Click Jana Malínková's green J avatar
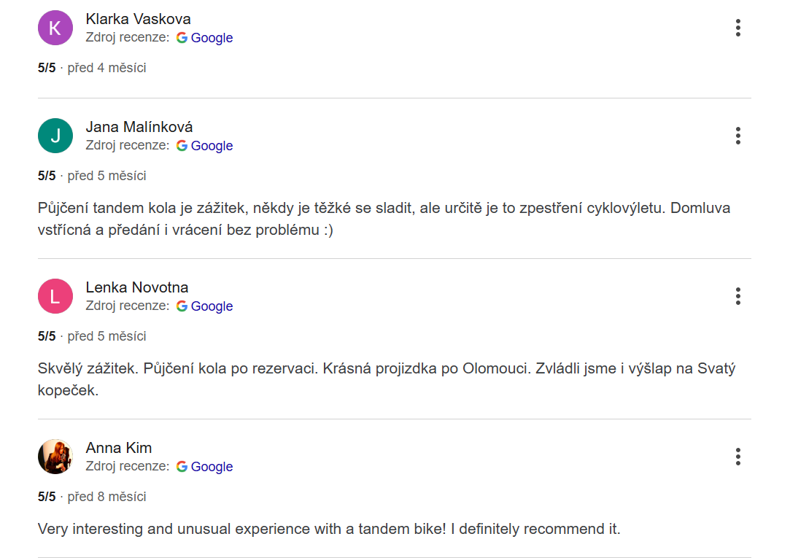Screen dimensions: 790x558 (55, 136)
